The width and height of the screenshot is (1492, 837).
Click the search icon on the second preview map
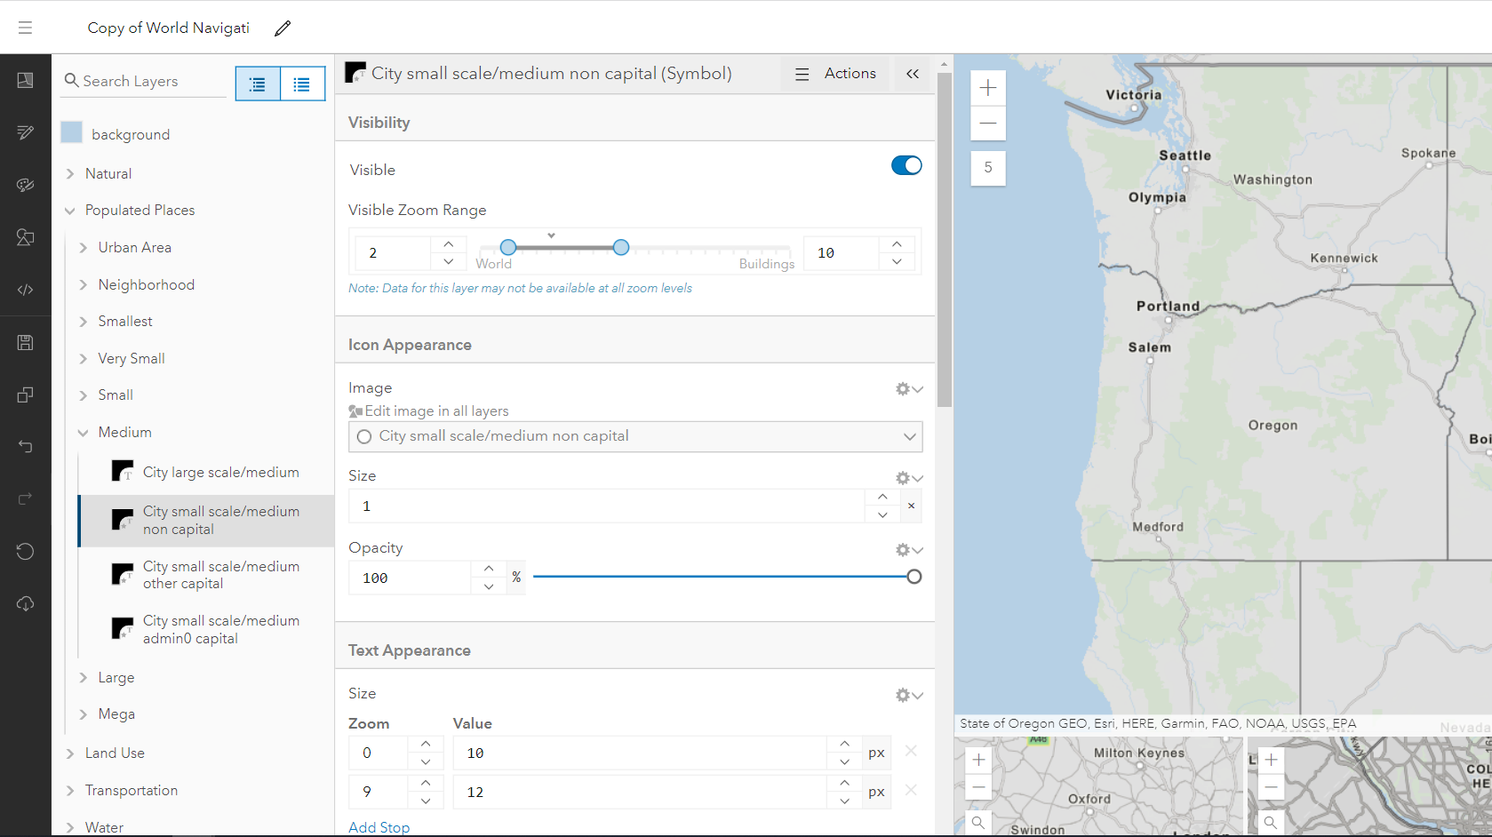(x=1272, y=823)
